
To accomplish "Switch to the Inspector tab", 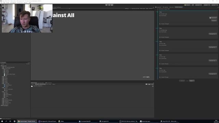I will coord(158,7).
